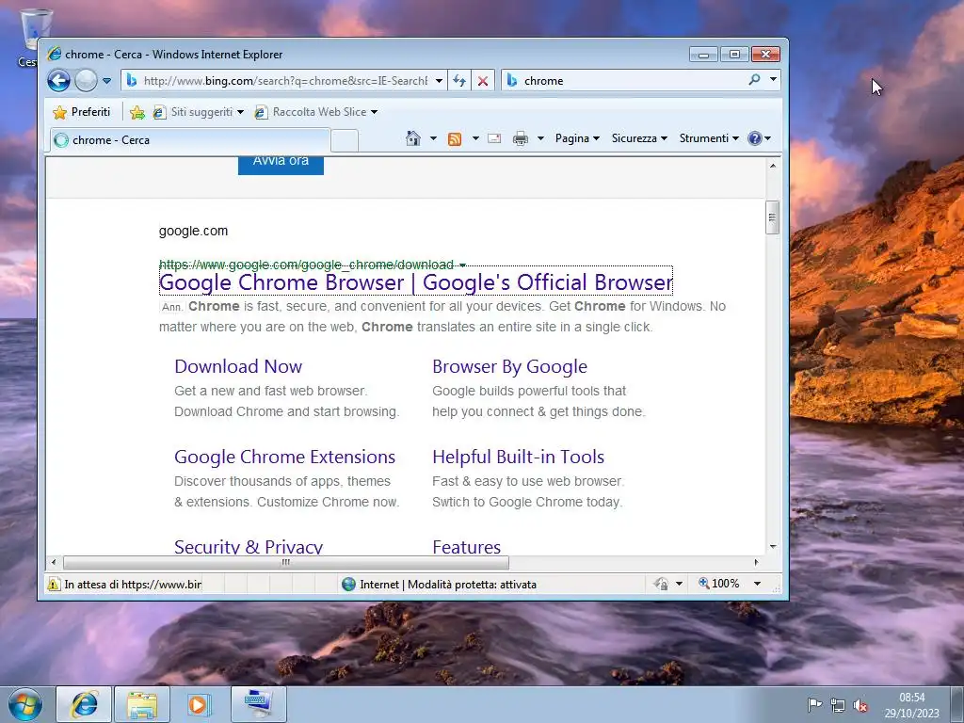
Task: Open the recent pages dropdown arrow
Action: tap(107, 81)
